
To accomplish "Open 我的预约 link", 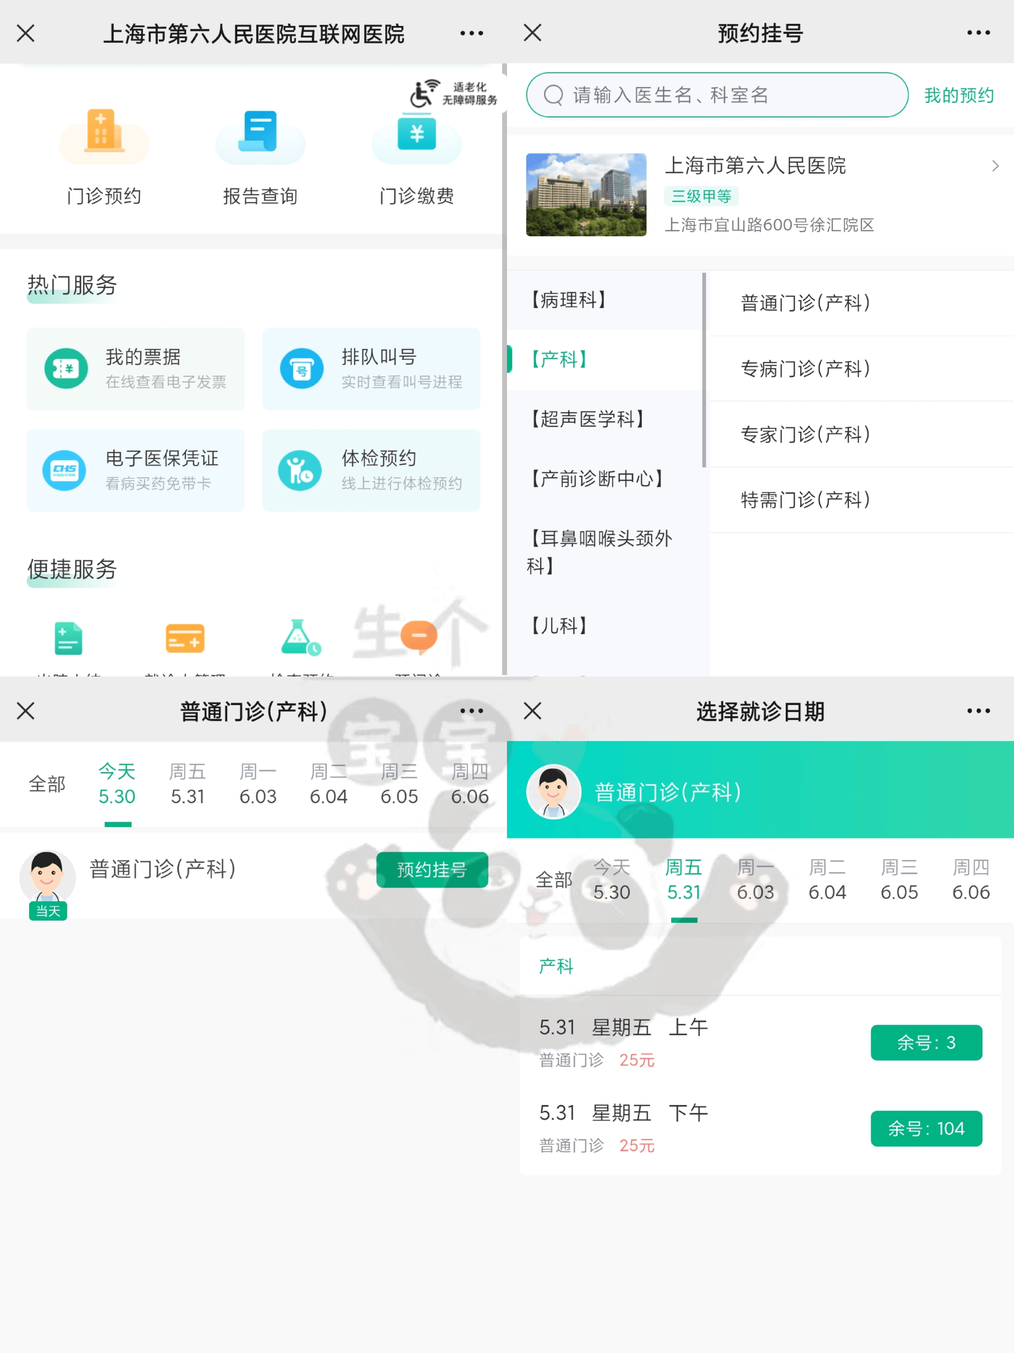I will [x=959, y=96].
